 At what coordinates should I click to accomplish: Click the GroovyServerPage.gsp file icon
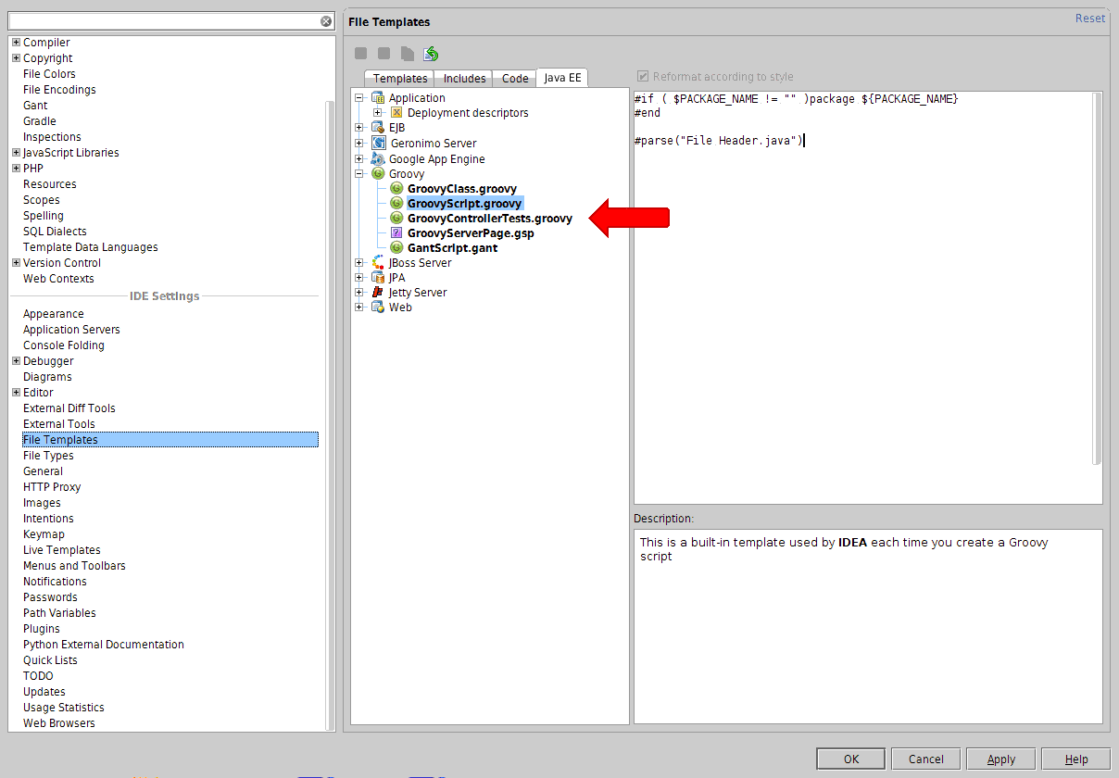tap(396, 233)
